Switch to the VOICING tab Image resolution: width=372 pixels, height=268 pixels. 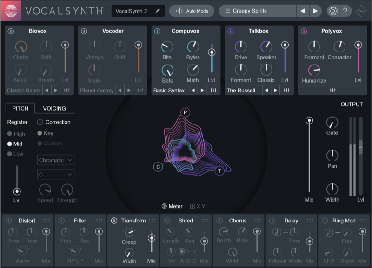(x=54, y=108)
